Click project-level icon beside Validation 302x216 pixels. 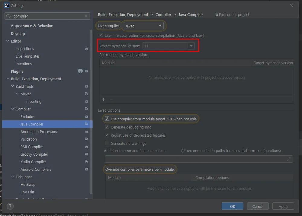[86, 139]
